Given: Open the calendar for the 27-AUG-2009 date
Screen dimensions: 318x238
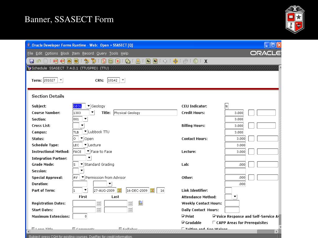Looking at the screenshot, I should [119, 191].
